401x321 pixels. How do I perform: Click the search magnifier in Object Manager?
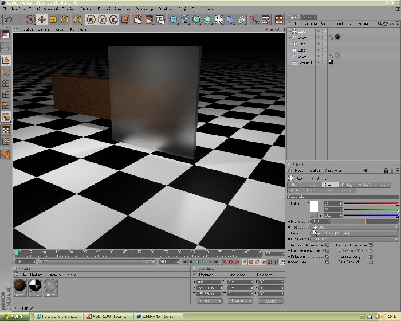point(380,24)
